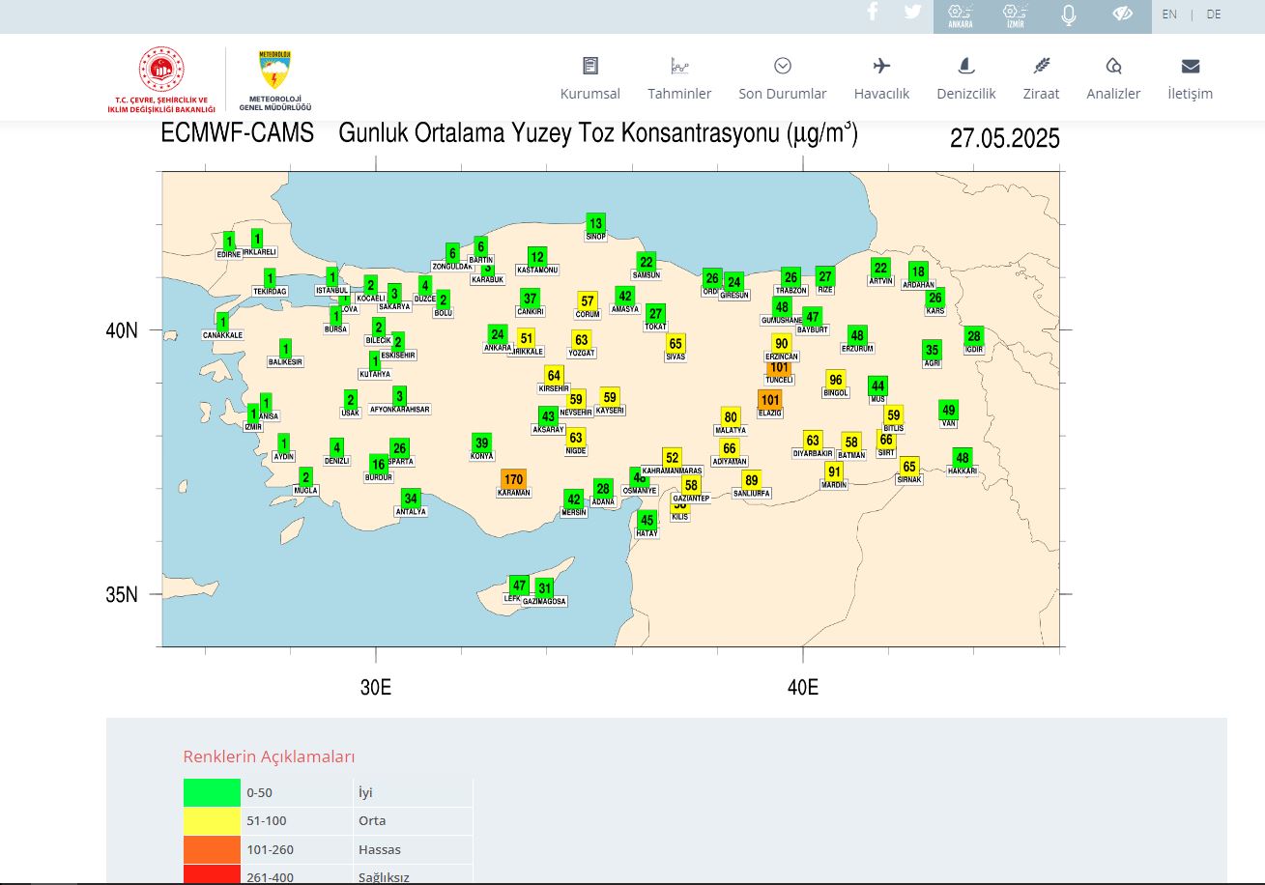Screen dimensions: 1265x885
Task: Click the Son Durumlar clock icon
Action: pos(783,66)
